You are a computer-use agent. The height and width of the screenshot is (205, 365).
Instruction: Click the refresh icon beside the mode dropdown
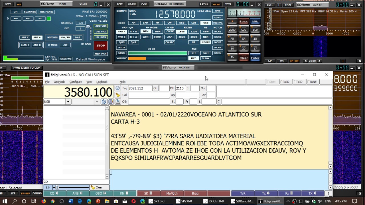pyautogui.click(x=104, y=102)
